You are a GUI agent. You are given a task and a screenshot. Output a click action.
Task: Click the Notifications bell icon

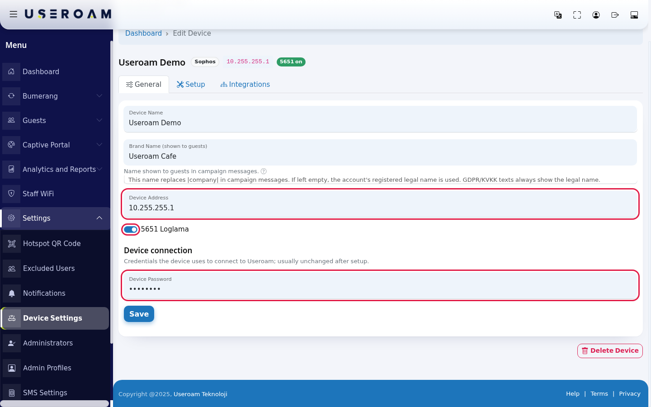point(12,293)
